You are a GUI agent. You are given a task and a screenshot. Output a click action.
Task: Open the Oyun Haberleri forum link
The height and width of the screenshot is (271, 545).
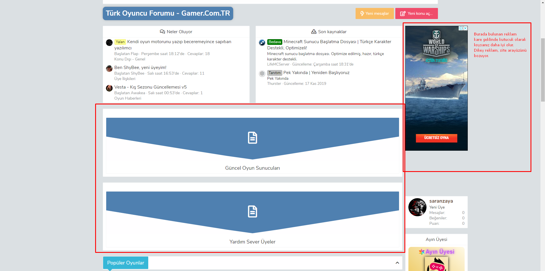[x=128, y=98]
